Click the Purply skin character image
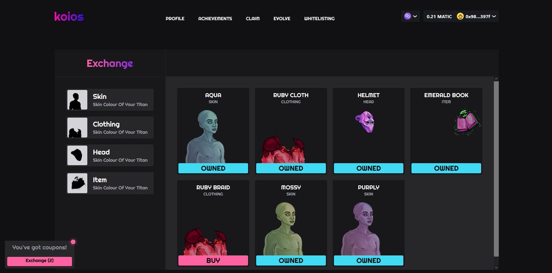Screen dimensions: 552x273 [362, 228]
